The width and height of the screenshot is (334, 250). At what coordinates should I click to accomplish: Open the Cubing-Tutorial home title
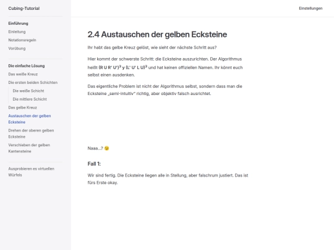24,9
